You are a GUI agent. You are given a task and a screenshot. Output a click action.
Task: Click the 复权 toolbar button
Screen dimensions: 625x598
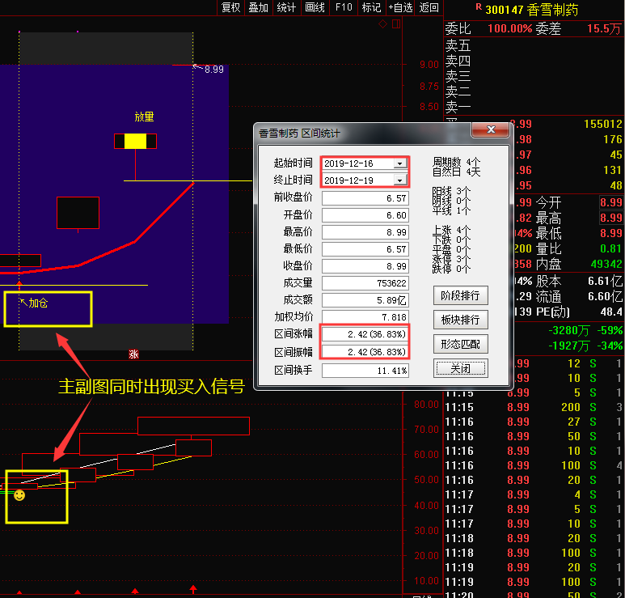231,7
